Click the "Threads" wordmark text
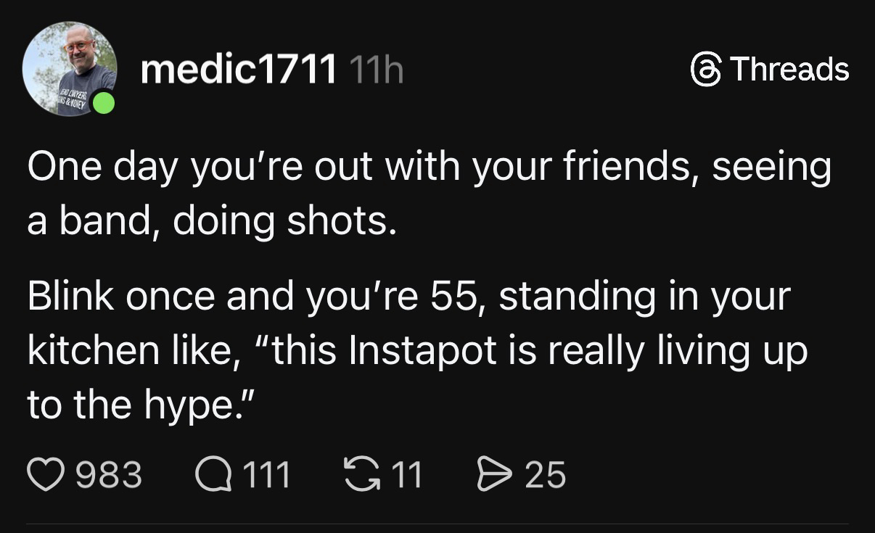The width and height of the screenshot is (875, 533). coord(789,70)
